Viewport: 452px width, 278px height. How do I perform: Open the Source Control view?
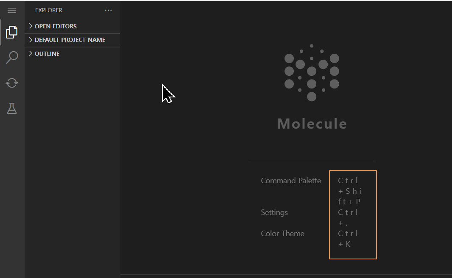[11, 83]
